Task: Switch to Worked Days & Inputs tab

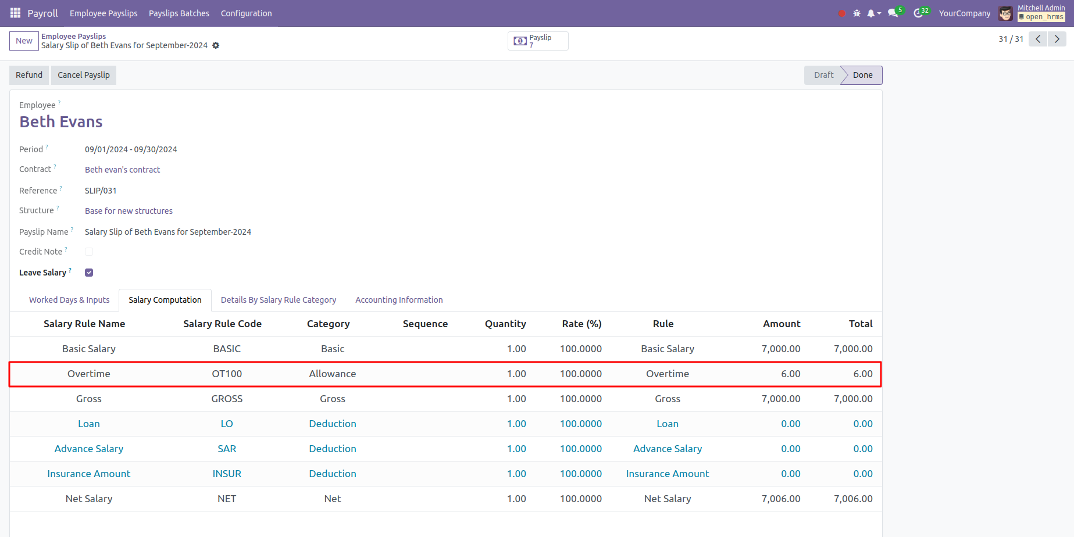Action: (69, 300)
